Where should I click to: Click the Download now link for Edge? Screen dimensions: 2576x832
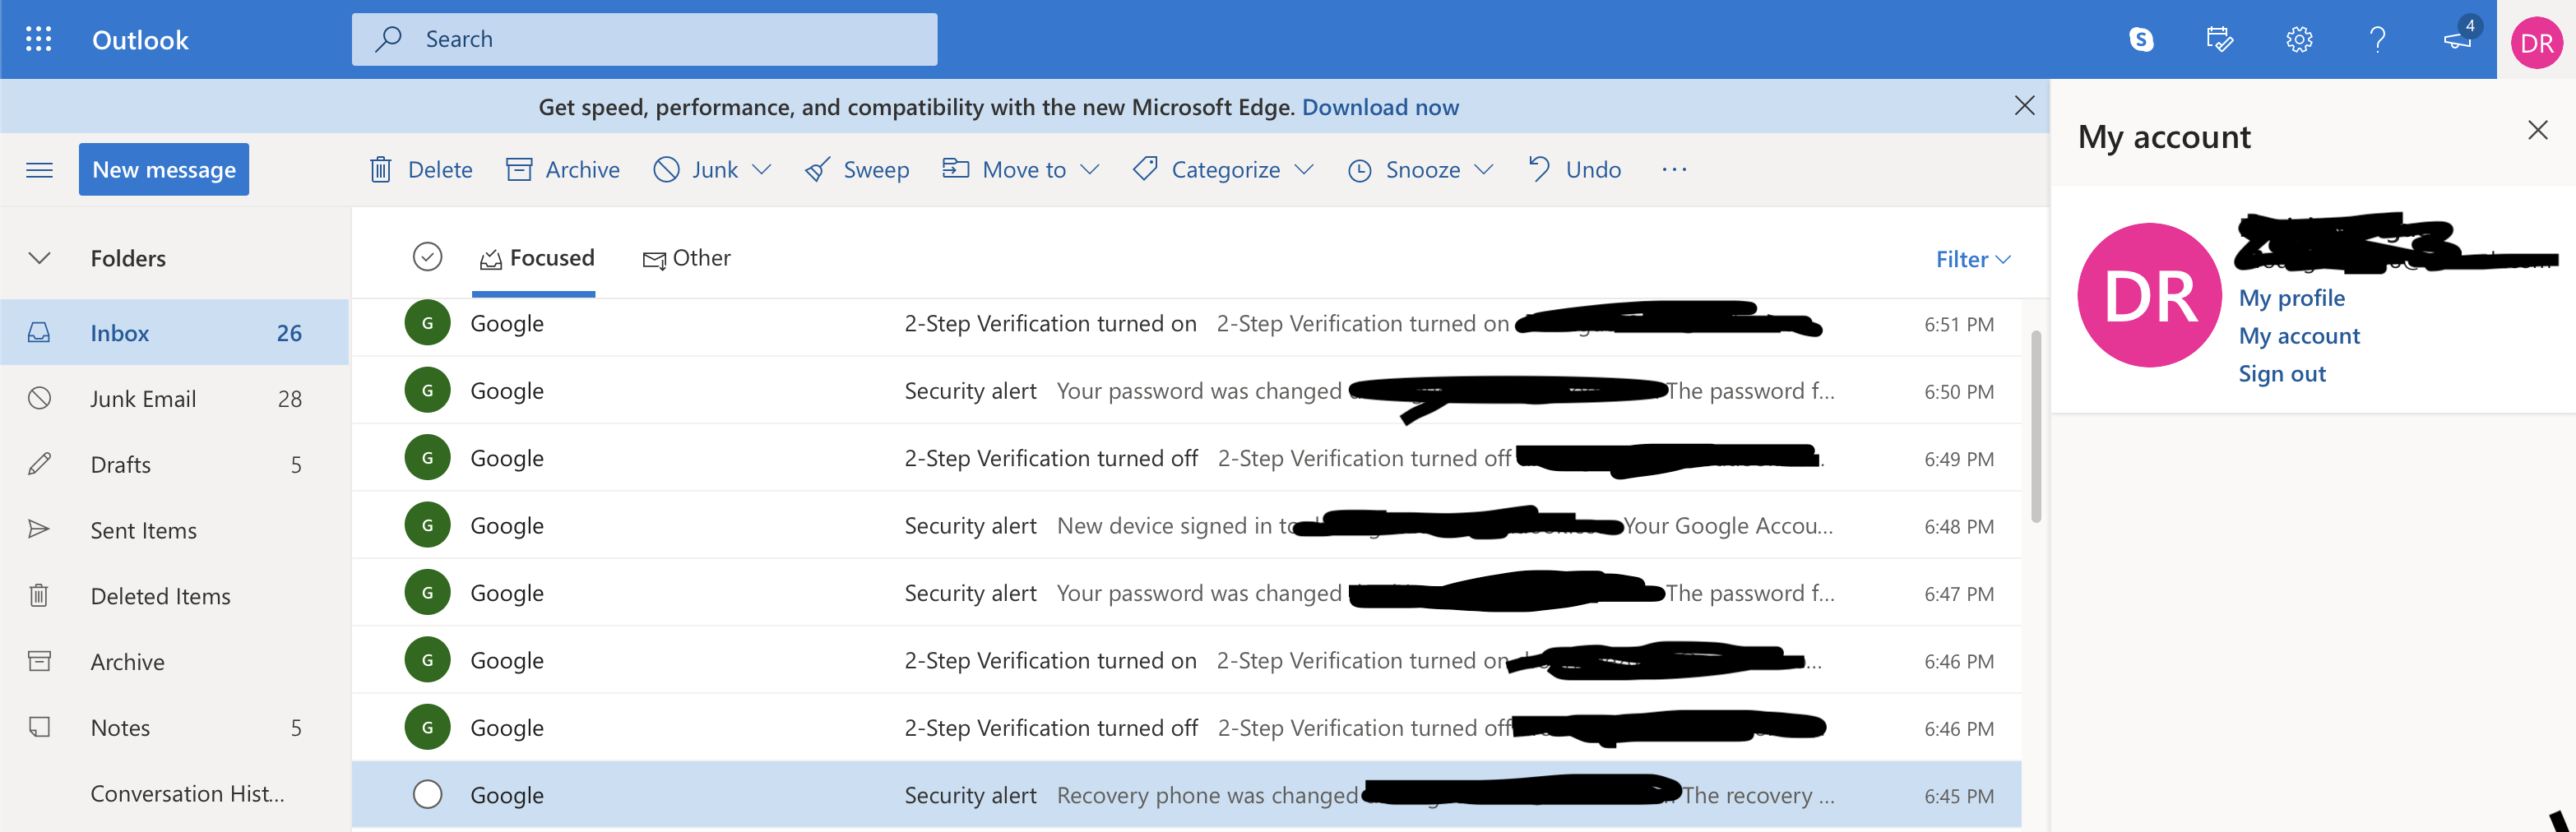1381,106
